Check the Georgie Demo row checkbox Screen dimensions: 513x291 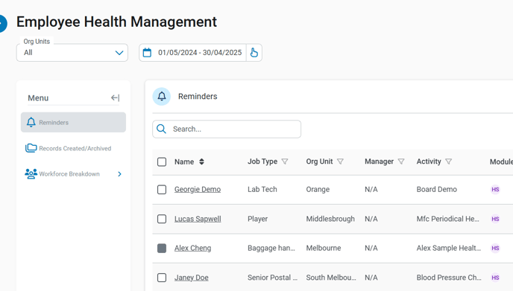162,190
